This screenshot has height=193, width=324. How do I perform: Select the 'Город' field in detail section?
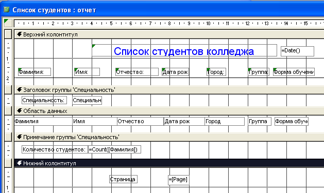[x=225, y=121]
